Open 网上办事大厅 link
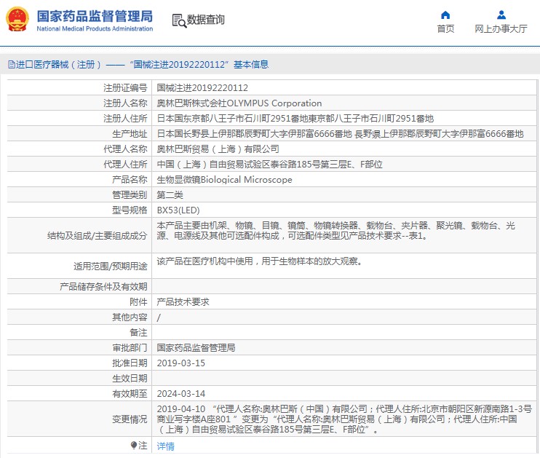 [501, 28]
